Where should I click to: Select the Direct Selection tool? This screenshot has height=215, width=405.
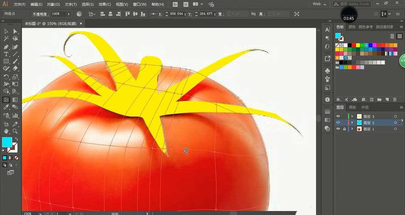pyautogui.click(x=15, y=32)
